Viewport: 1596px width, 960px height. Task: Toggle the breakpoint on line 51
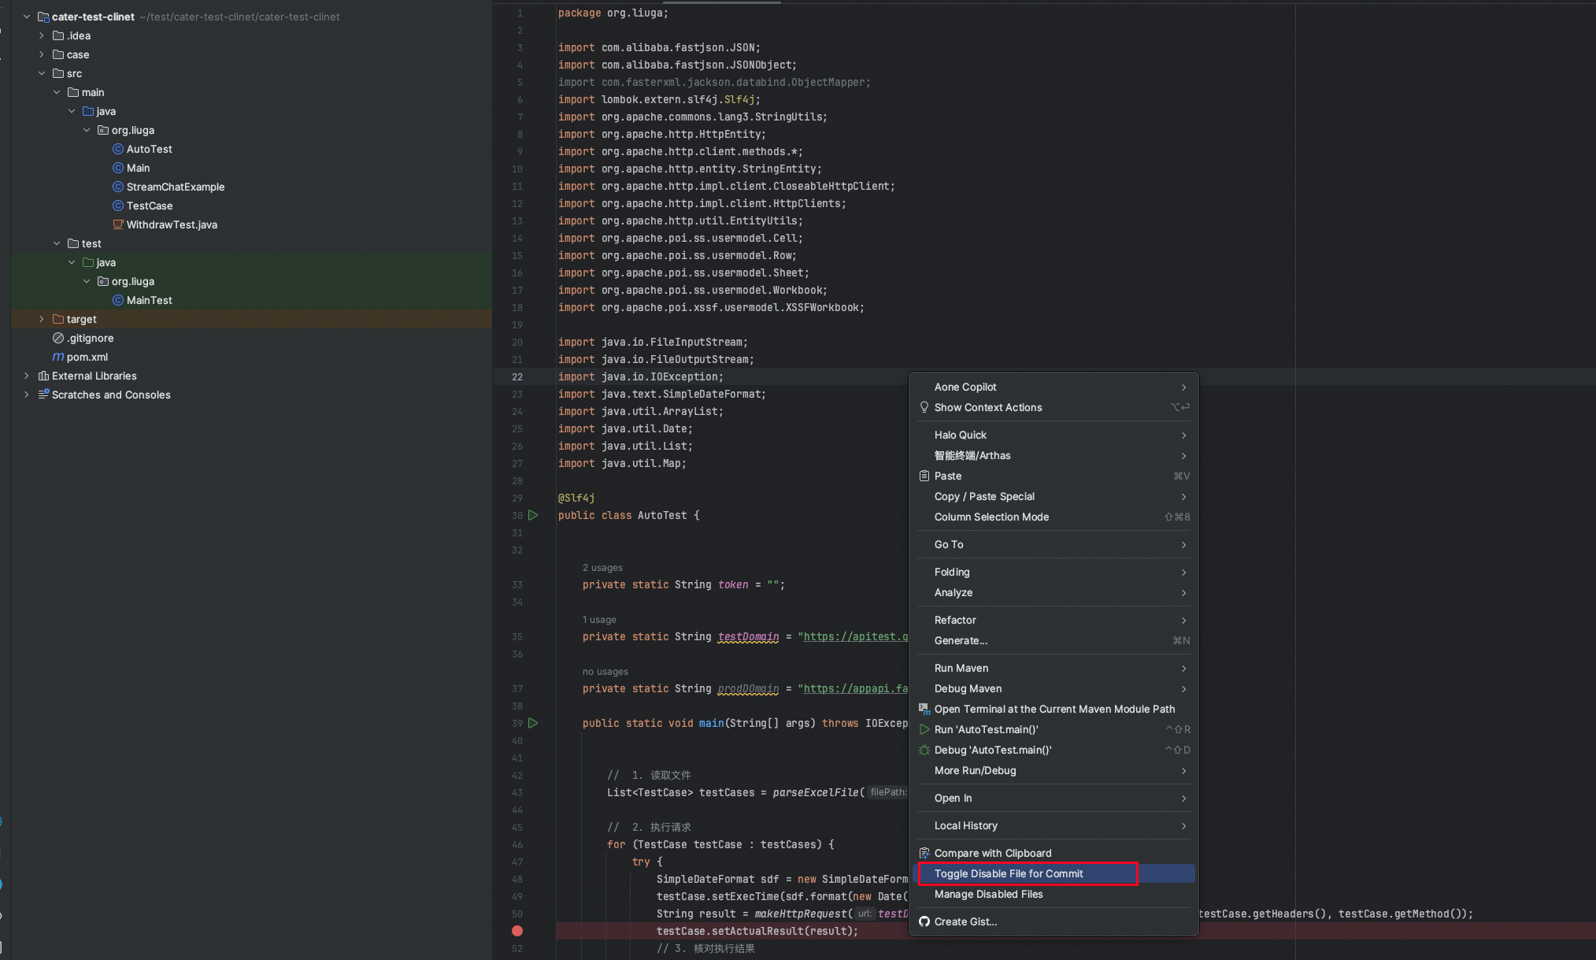517,931
